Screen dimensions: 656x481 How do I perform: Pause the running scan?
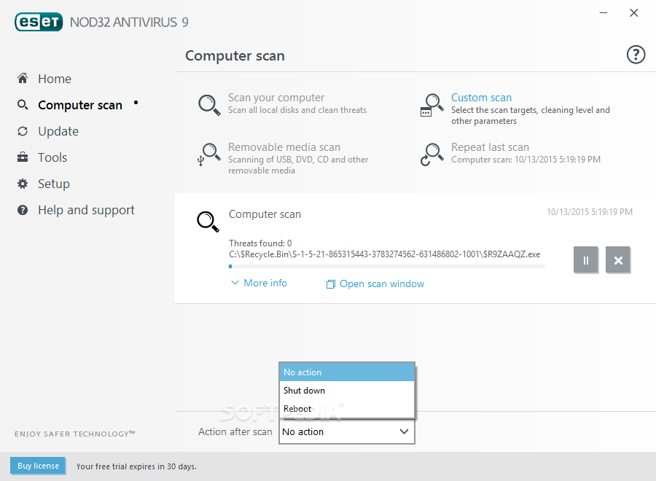(x=586, y=260)
